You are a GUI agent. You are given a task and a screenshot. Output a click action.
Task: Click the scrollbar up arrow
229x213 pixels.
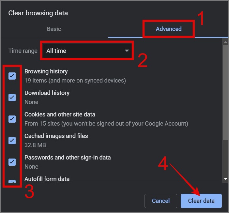click(x=225, y=42)
